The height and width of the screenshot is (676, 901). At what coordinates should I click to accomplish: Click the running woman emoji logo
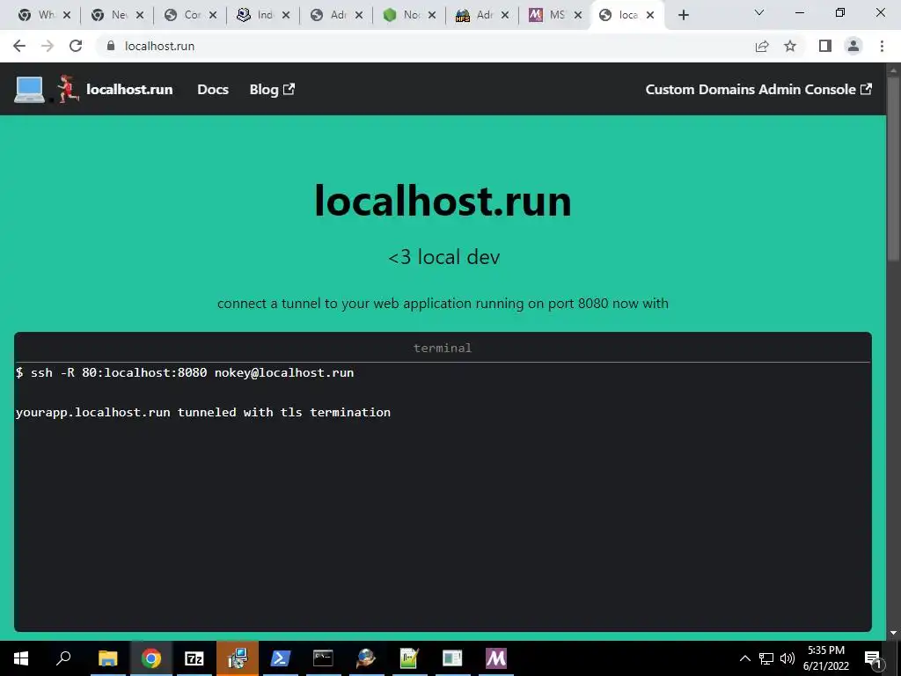tap(67, 89)
